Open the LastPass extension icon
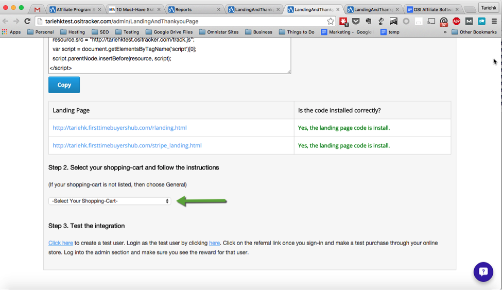This screenshot has height=290, width=502. (x=343, y=22)
